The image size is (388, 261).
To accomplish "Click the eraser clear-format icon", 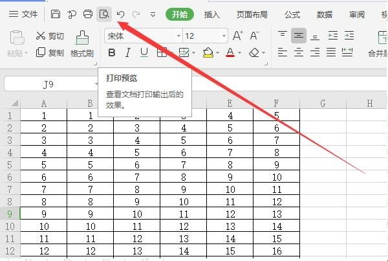I will [x=254, y=52].
